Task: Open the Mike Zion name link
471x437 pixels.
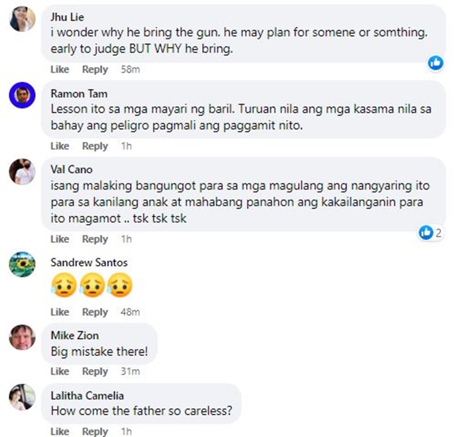Action: point(75,335)
